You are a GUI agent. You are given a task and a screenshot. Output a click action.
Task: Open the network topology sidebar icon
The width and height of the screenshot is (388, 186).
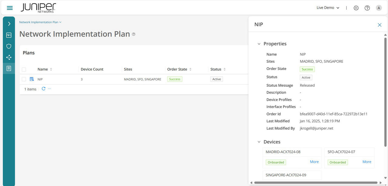(x=9, y=57)
